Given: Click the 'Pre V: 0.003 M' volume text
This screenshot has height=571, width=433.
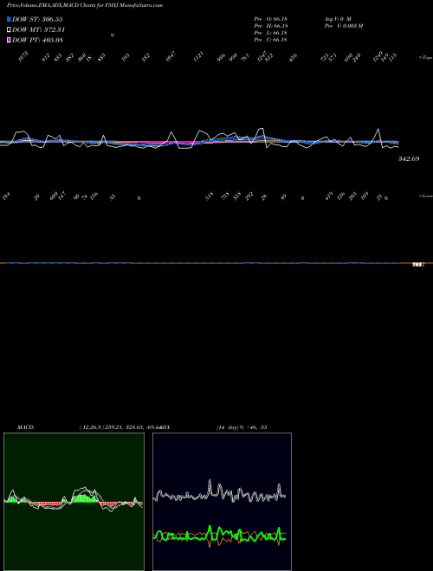Looking at the screenshot, I should tap(344, 26).
